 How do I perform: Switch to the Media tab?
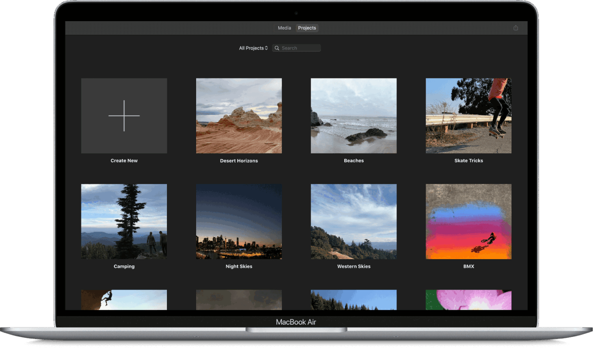pyautogui.click(x=284, y=28)
